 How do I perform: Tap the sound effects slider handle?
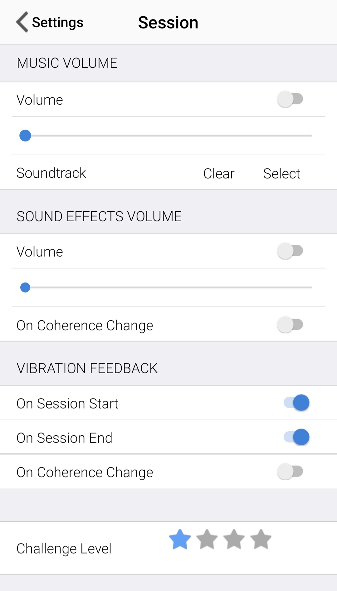pos(25,288)
